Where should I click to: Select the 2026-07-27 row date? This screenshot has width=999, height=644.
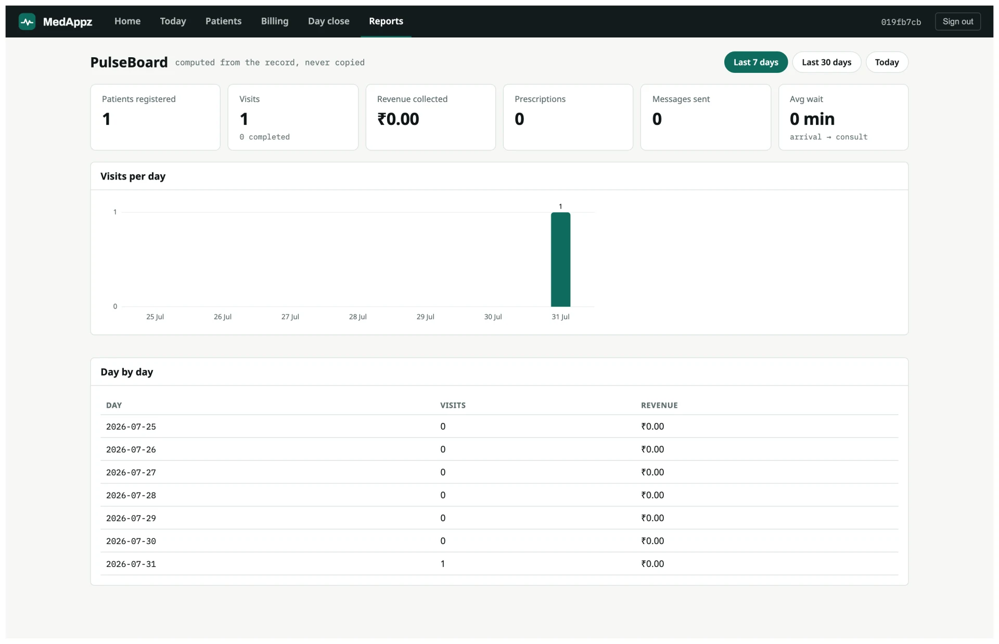pos(131,472)
